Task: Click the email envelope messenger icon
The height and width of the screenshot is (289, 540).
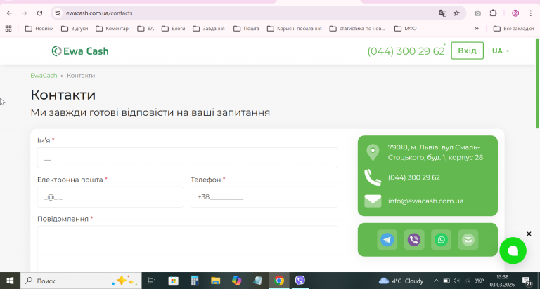Action: (x=468, y=239)
